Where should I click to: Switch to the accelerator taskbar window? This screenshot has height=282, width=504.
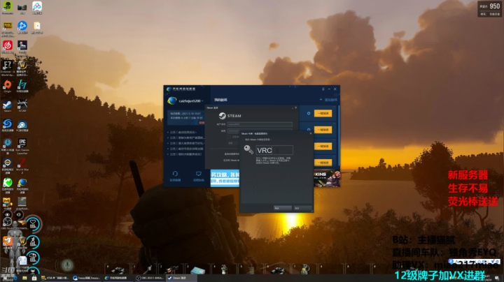(x=118, y=278)
